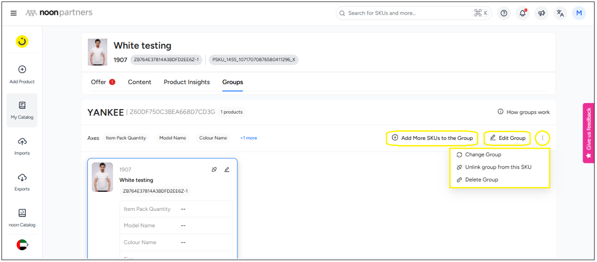597x262 pixels.
Task: Open the notifications bell icon
Action: pos(522,13)
